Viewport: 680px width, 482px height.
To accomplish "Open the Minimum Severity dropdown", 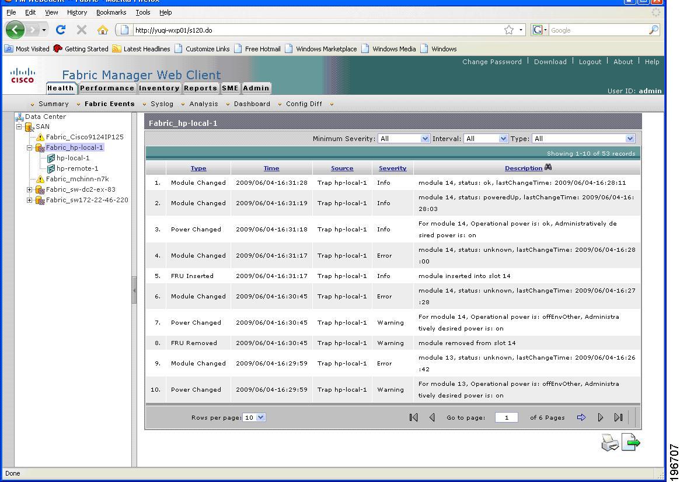I will tap(403, 138).
